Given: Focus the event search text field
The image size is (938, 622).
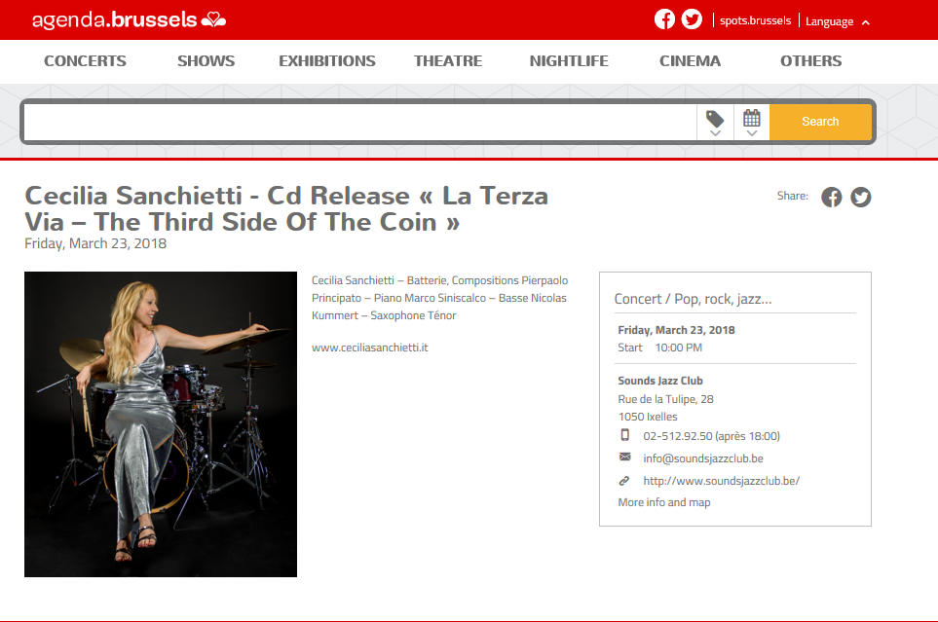Looking at the screenshot, I should pos(360,123).
